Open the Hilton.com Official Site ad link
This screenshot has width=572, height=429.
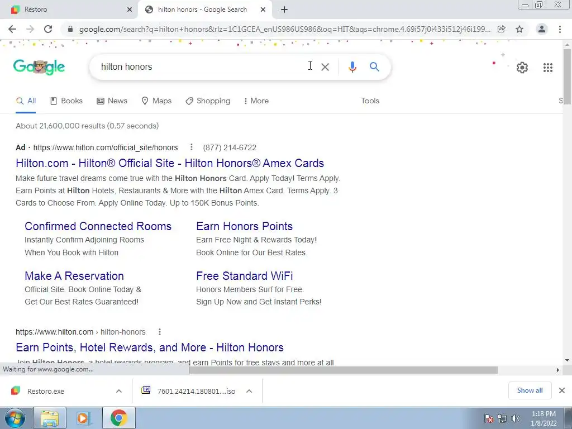170,163
